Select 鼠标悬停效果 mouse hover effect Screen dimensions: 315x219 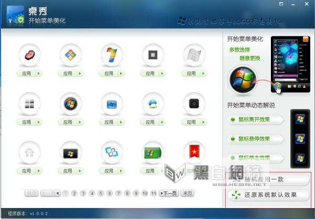coord(256,139)
